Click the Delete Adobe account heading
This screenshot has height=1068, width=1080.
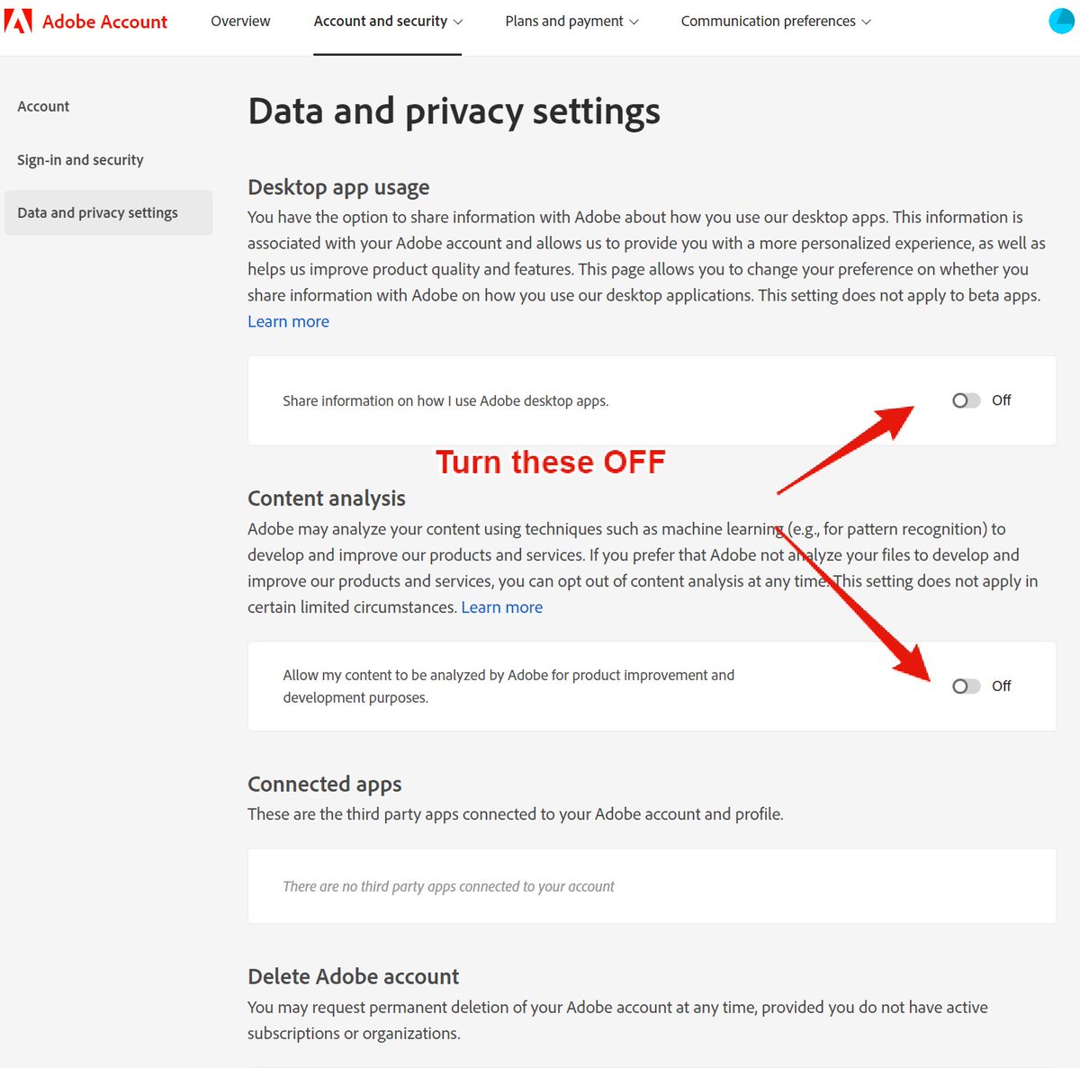point(353,976)
